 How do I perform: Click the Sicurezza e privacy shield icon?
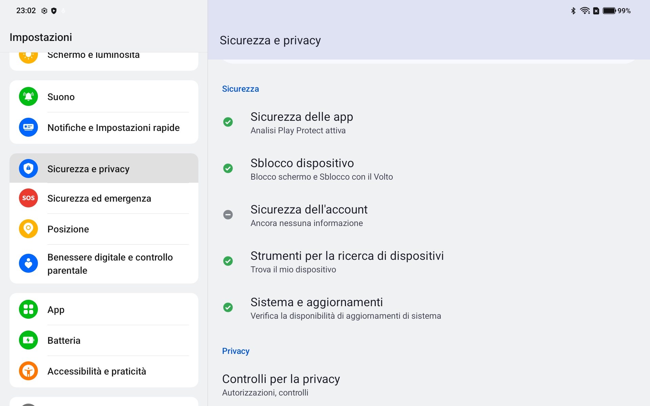[x=28, y=168]
